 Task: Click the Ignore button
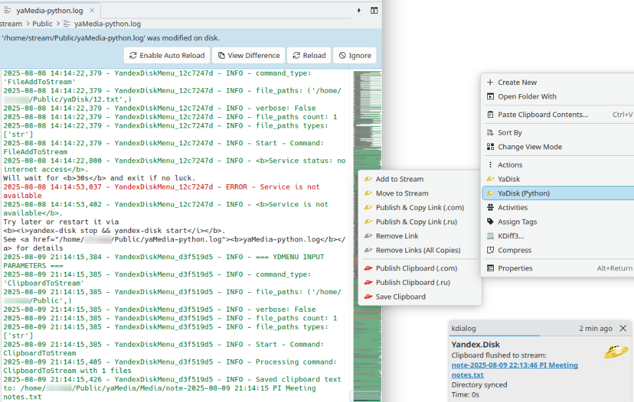[355, 55]
